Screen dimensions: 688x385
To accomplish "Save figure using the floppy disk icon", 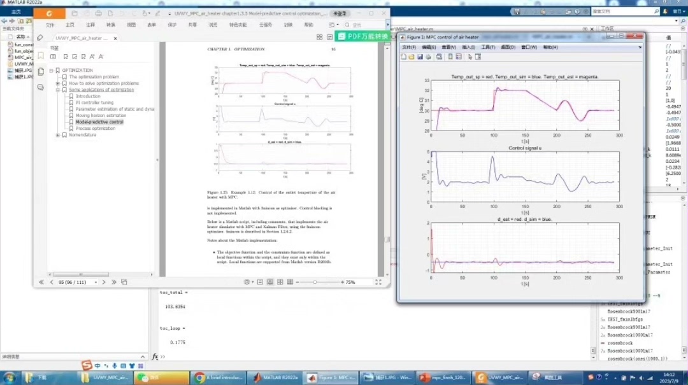I will 420,57.
